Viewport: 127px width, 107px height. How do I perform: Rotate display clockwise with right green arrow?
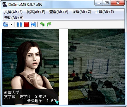pos(49,24)
